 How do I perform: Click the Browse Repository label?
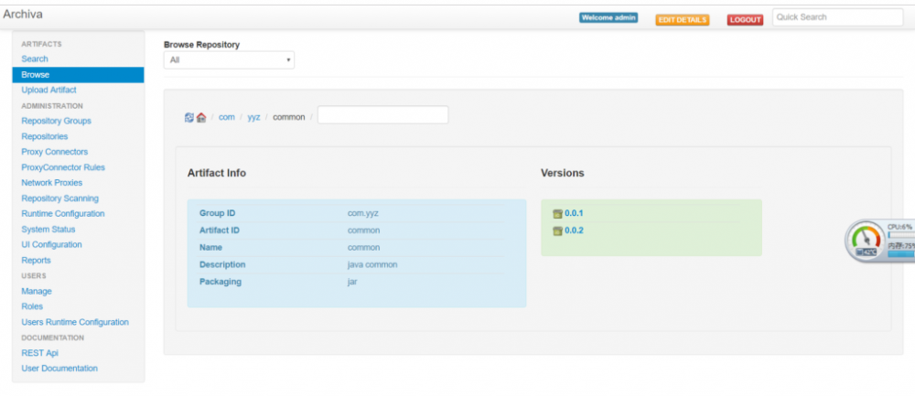pyautogui.click(x=202, y=44)
